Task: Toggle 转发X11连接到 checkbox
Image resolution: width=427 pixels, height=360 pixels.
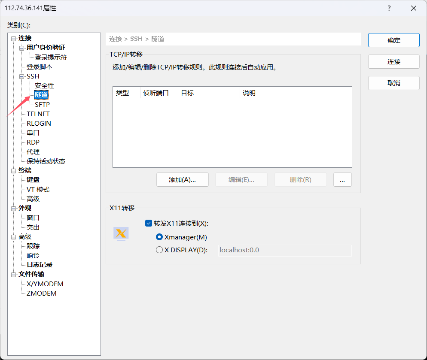Action: pos(149,224)
